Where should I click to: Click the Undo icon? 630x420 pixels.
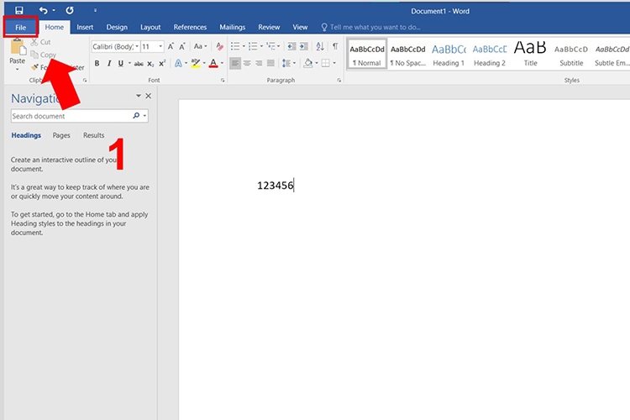coord(44,10)
